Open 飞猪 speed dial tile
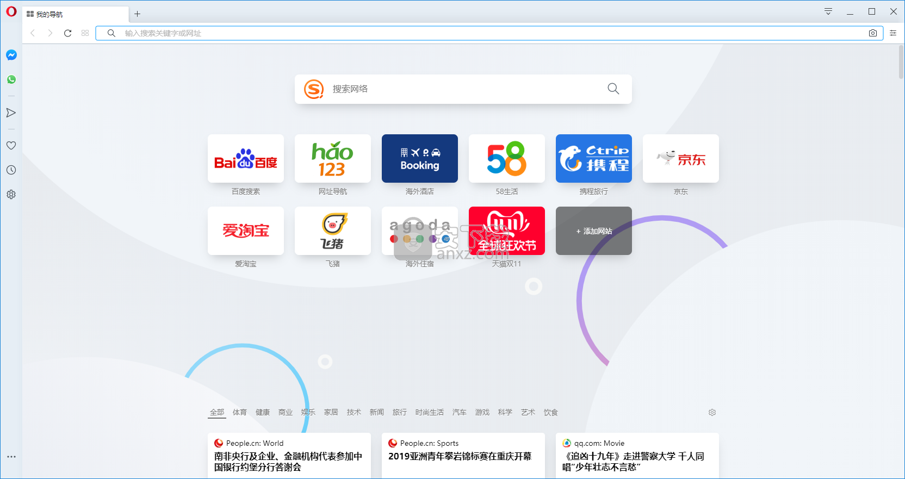 click(333, 231)
